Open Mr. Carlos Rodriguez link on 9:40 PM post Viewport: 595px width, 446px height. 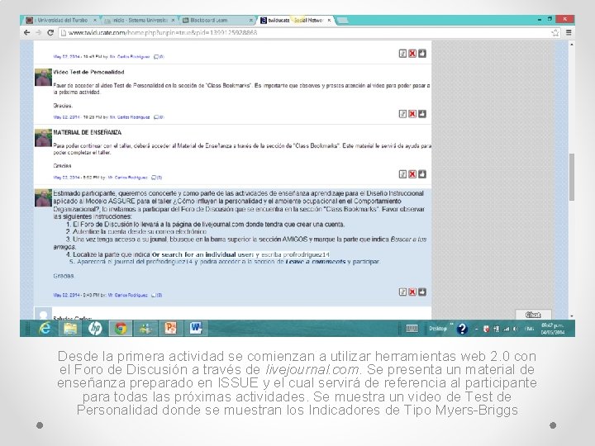pos(127,295)
